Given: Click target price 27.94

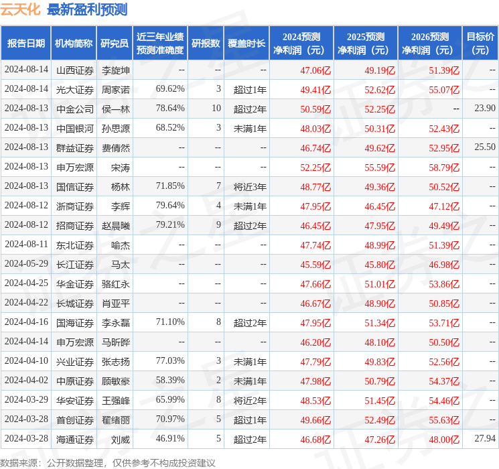Looking at the screenshot, I should point(485,438).
